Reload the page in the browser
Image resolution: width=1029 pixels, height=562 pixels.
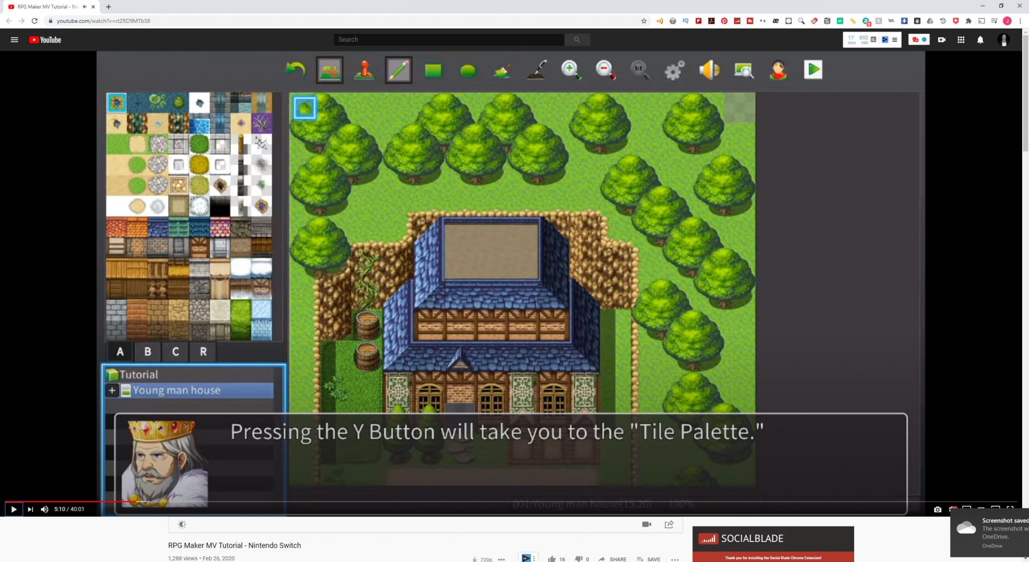click(34, 21)
